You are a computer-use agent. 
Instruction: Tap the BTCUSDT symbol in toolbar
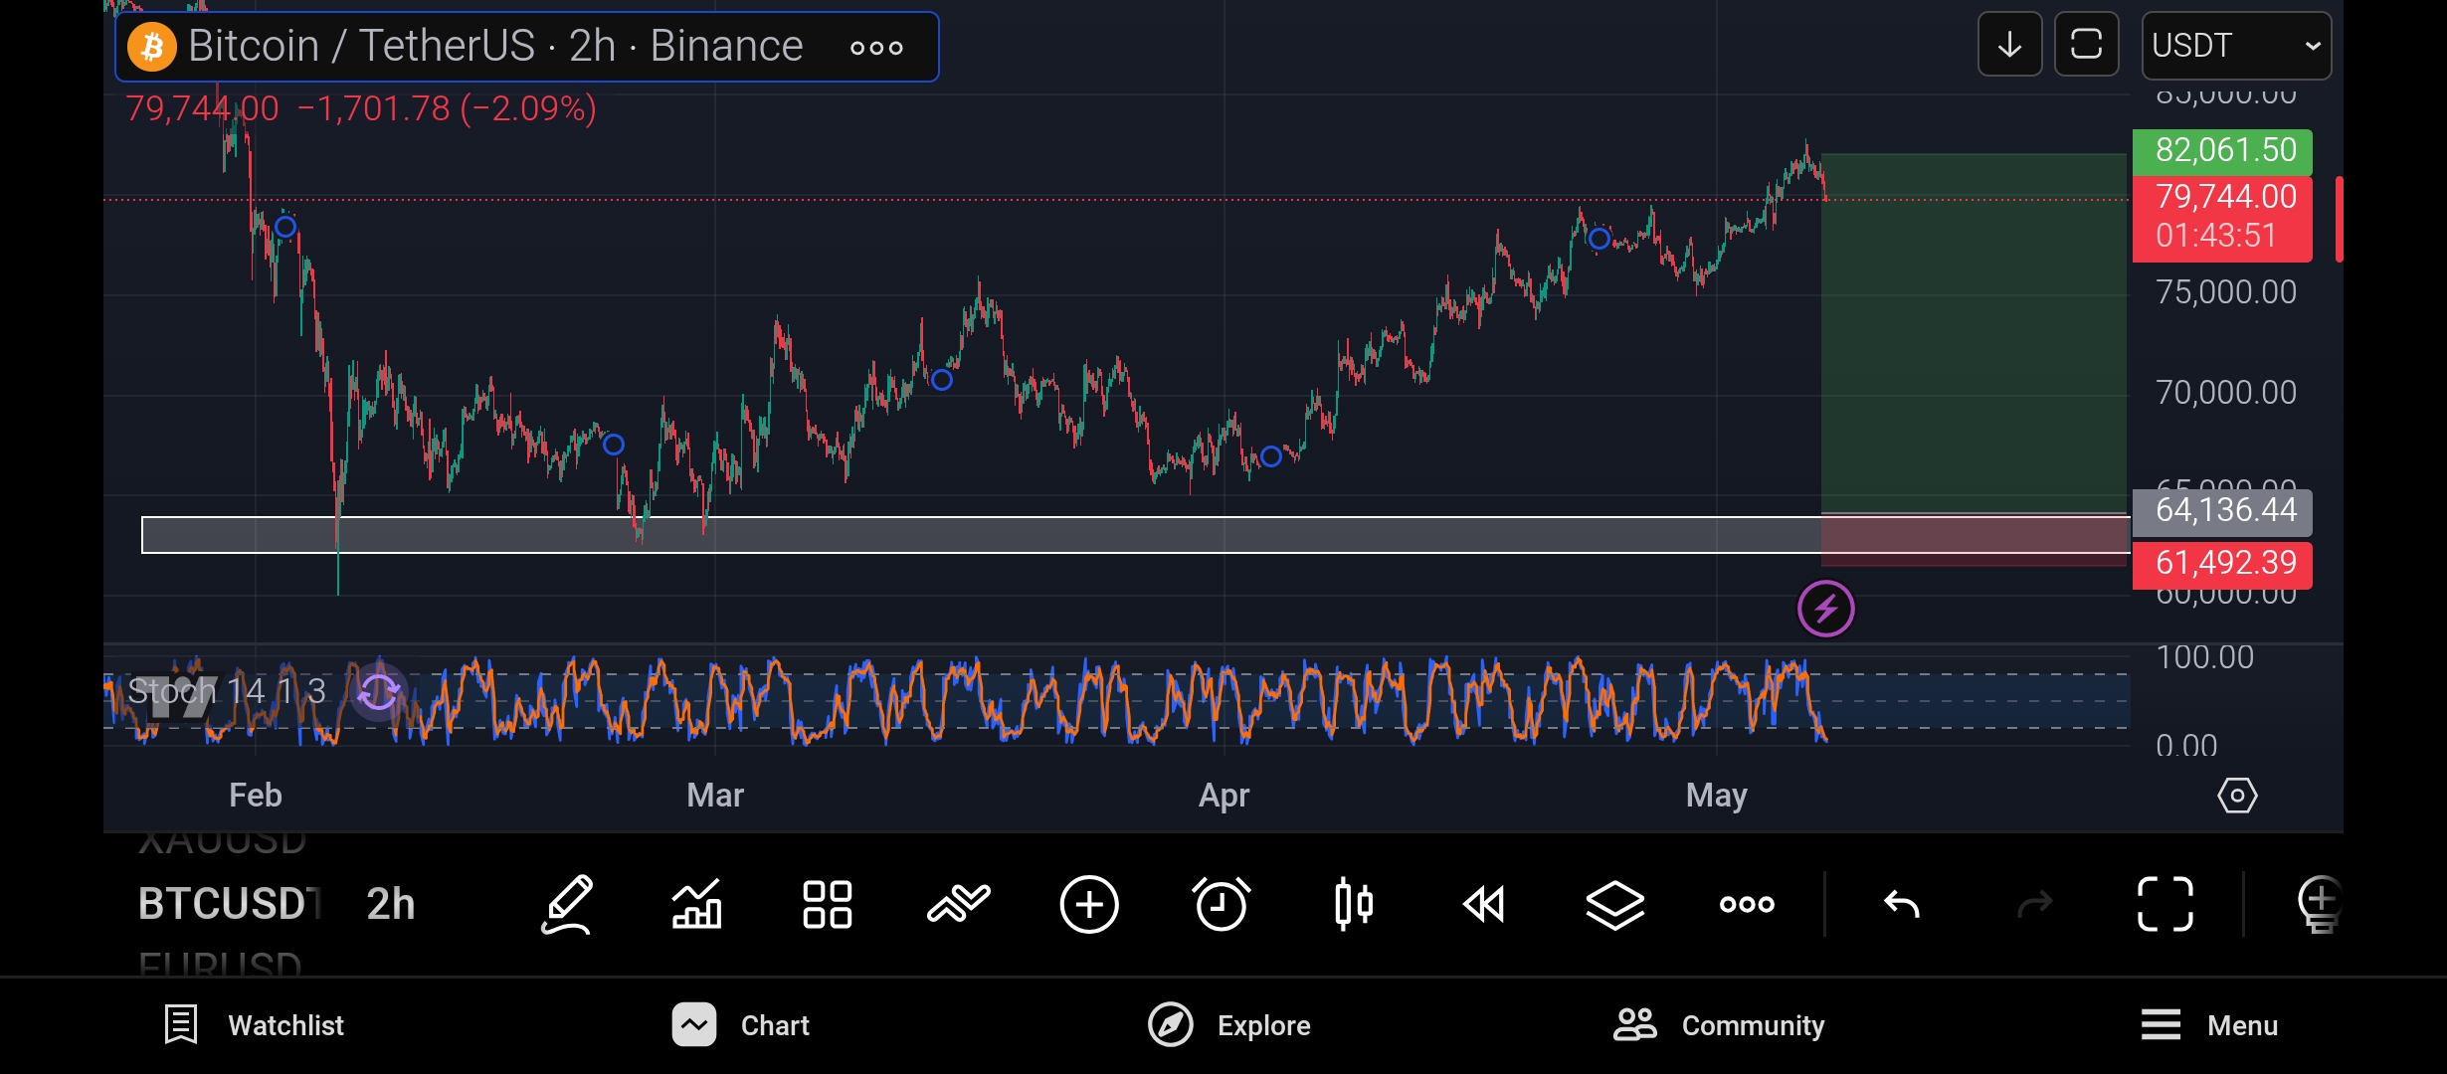coord(229,905)
